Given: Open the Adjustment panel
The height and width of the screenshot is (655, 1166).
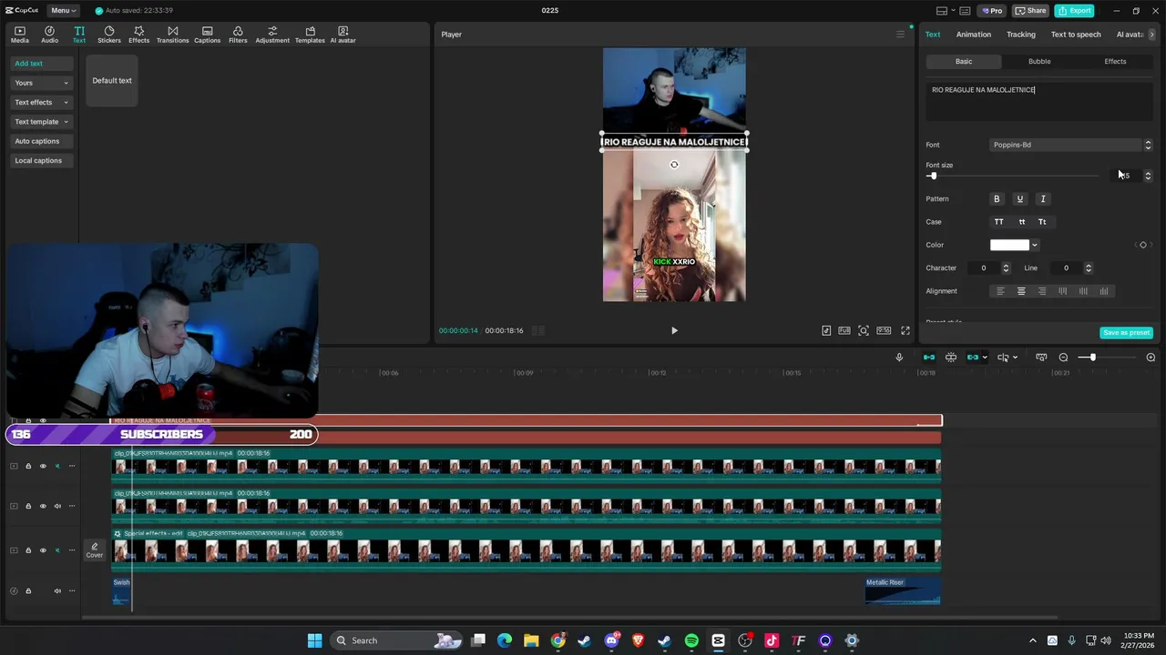Looking at the screenshot, I should (x=272, y=35).
